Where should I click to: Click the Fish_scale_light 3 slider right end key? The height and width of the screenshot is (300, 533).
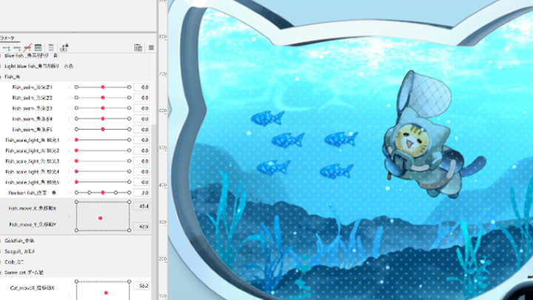click(129, 161)
